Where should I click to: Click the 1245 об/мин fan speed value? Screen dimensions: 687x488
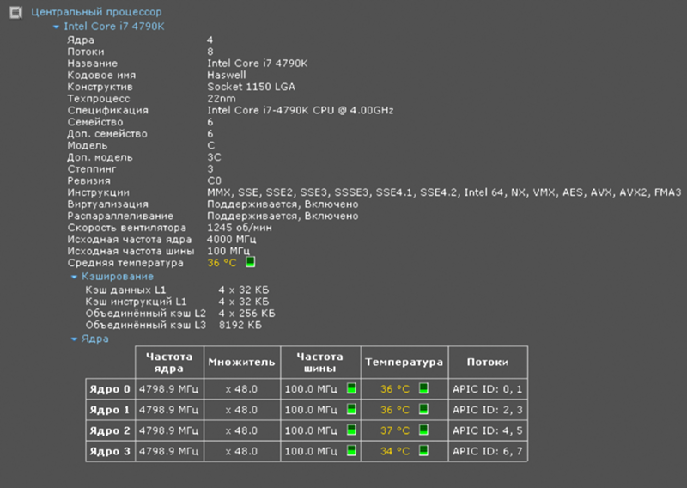(240, 228)
